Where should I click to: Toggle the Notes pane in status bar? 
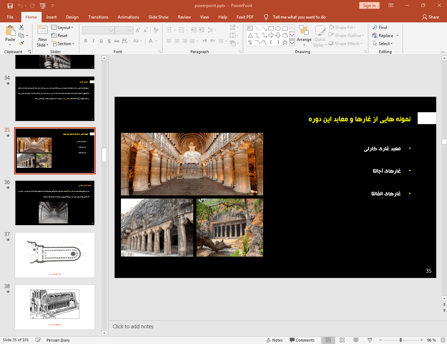(x=275, y=340)
